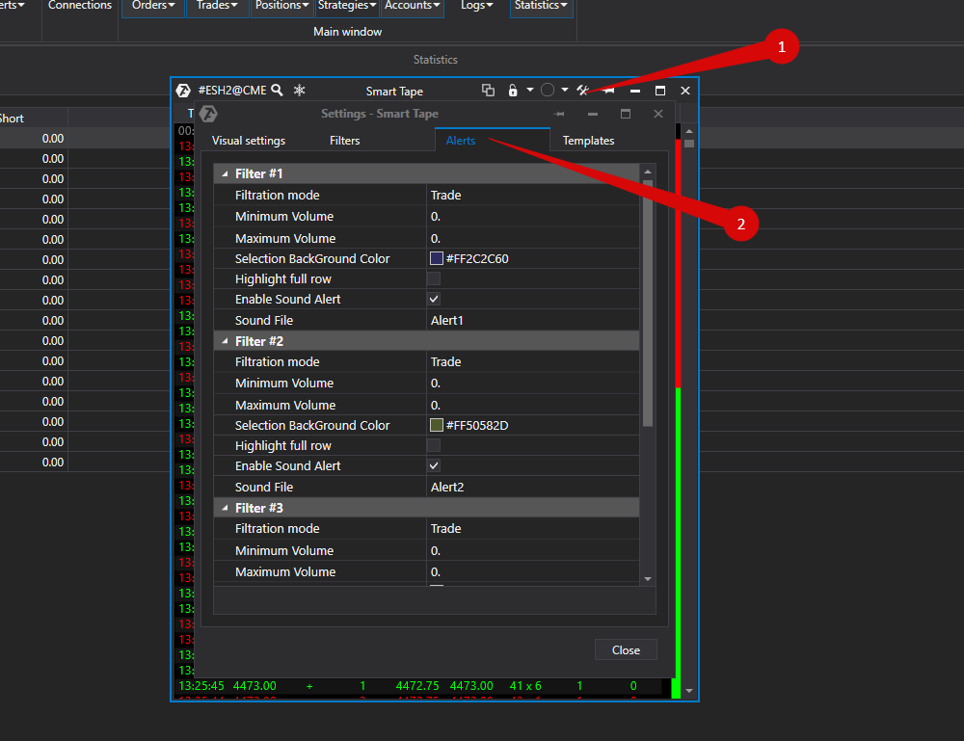Click the snowflake freeze icon in Smart Tape
Viewport: 964px width, 741px height.
click(300, 91)
